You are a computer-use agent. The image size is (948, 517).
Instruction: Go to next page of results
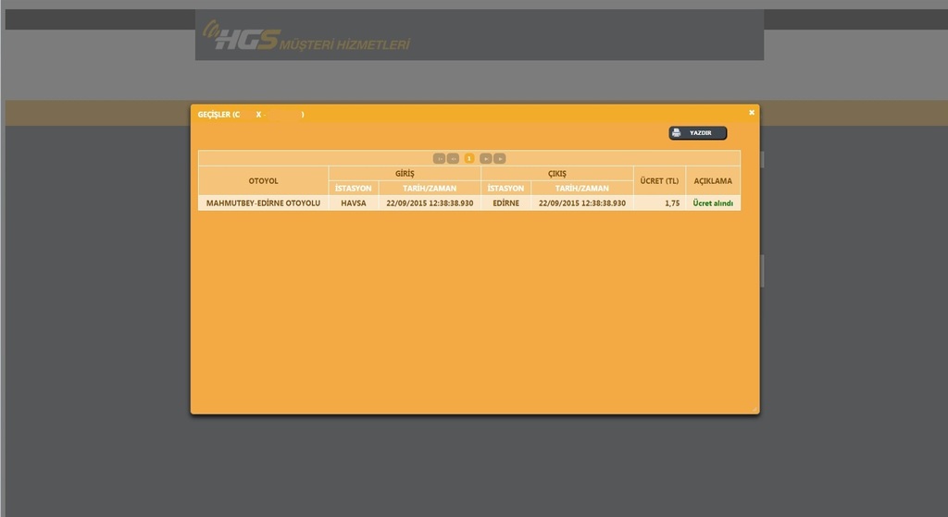pyautogui.click(x=485, y=158)
